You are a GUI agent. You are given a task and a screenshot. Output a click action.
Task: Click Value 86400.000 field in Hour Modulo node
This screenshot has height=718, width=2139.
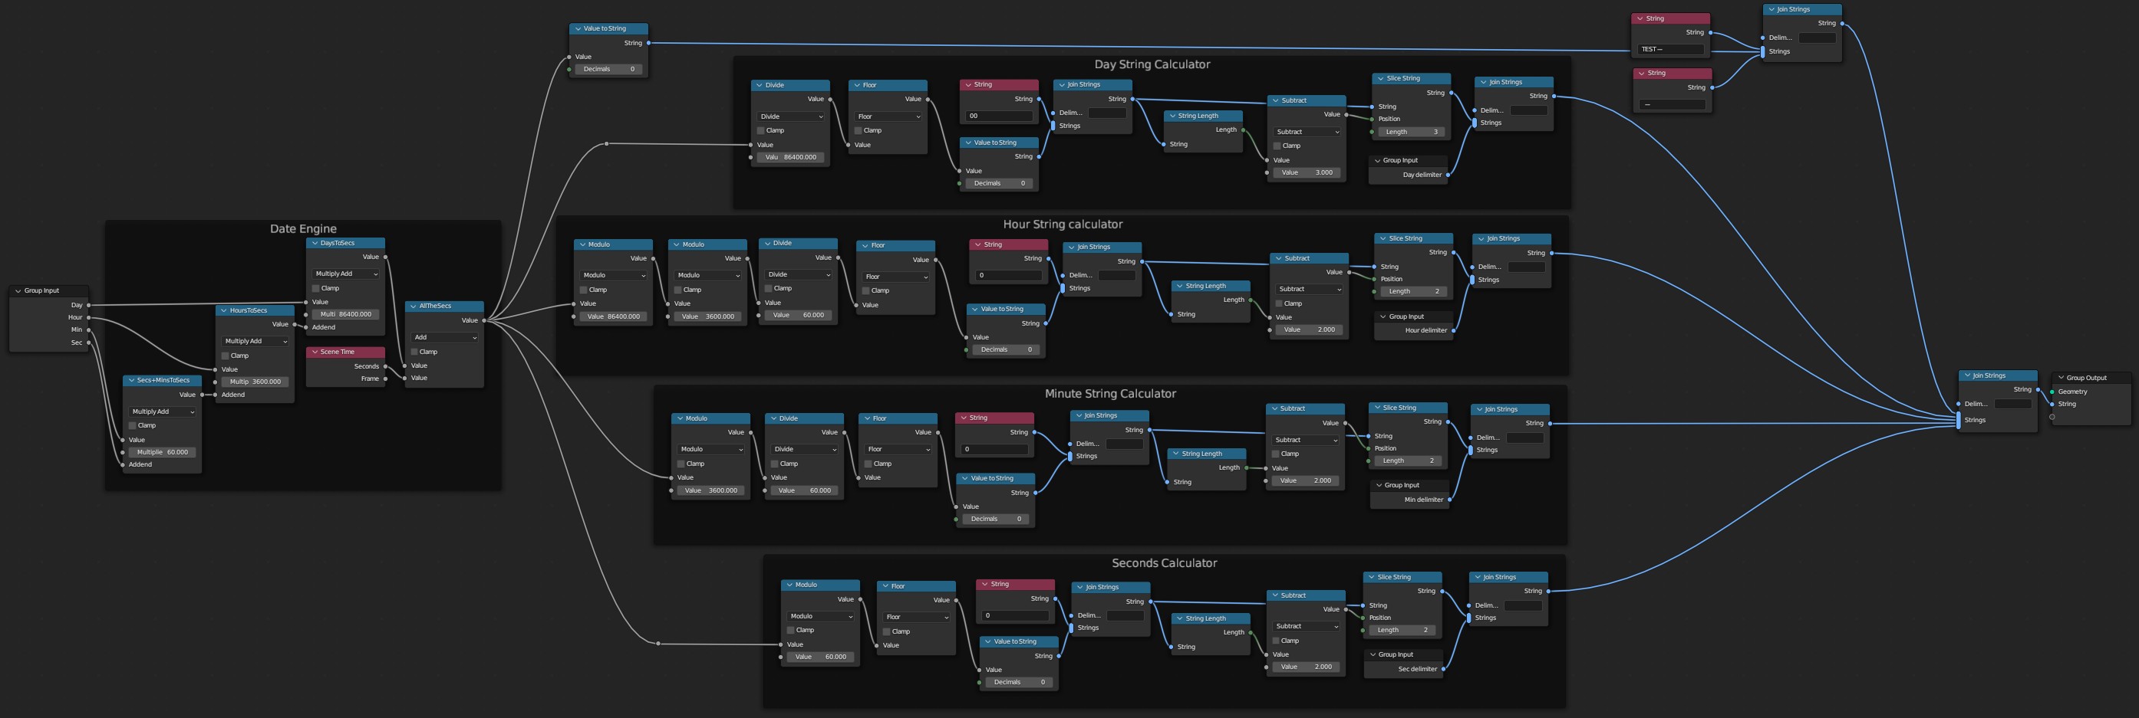(x=613, y=316)
